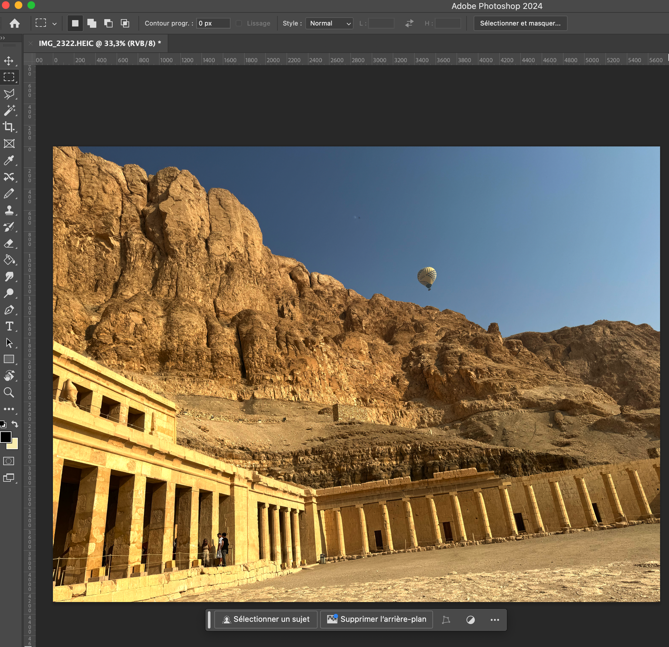Viewport: 669px width, 647px height.
Task: Select the Rotate View hand tool
Action: (9, 376)
